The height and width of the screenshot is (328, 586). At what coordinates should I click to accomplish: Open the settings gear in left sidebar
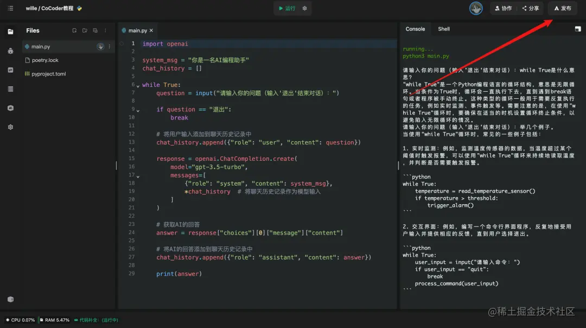click(10, 127)
